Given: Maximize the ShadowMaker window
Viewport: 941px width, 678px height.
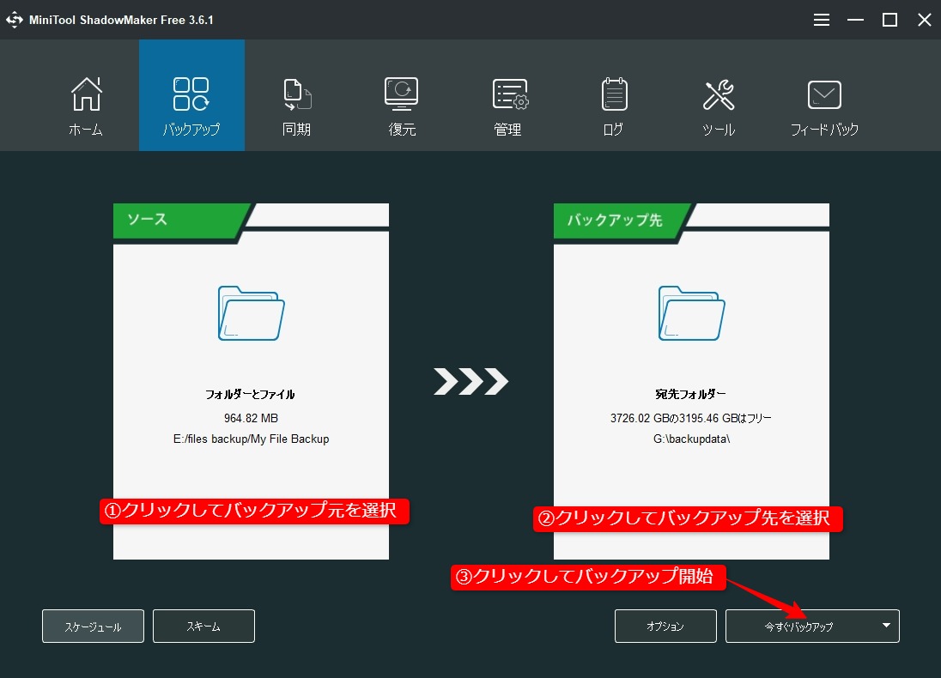Looking at the screenshot, I should [x=890, y=20].
